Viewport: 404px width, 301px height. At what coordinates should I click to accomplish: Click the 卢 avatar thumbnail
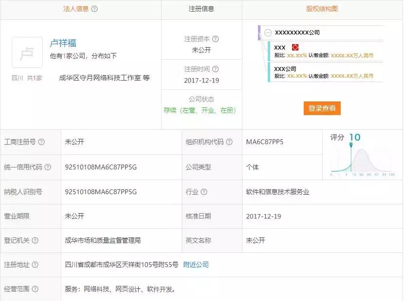point(28,52)
